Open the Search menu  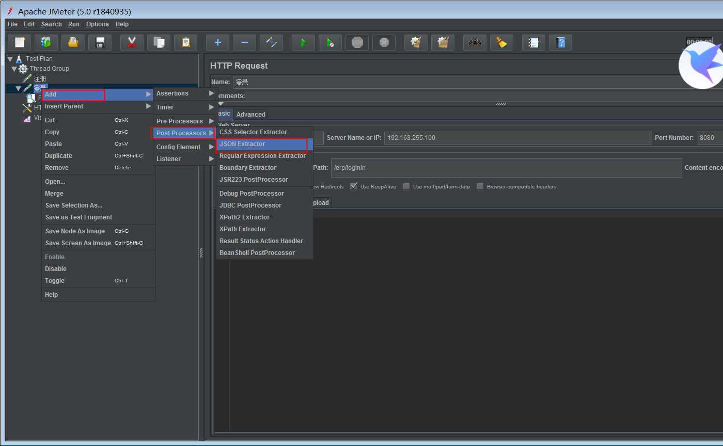tap(51, 24)
